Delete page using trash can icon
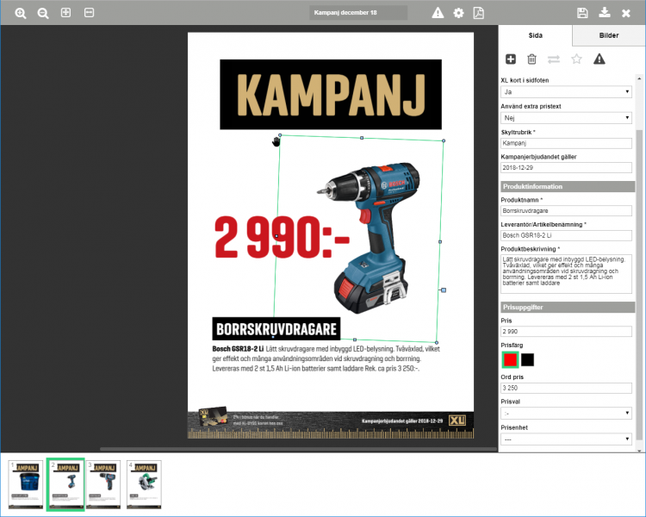 click(532, 59)
